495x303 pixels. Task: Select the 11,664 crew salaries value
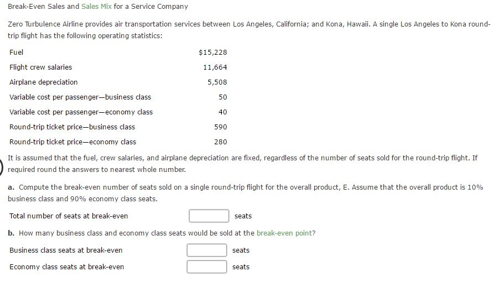(x=215, y=67)
